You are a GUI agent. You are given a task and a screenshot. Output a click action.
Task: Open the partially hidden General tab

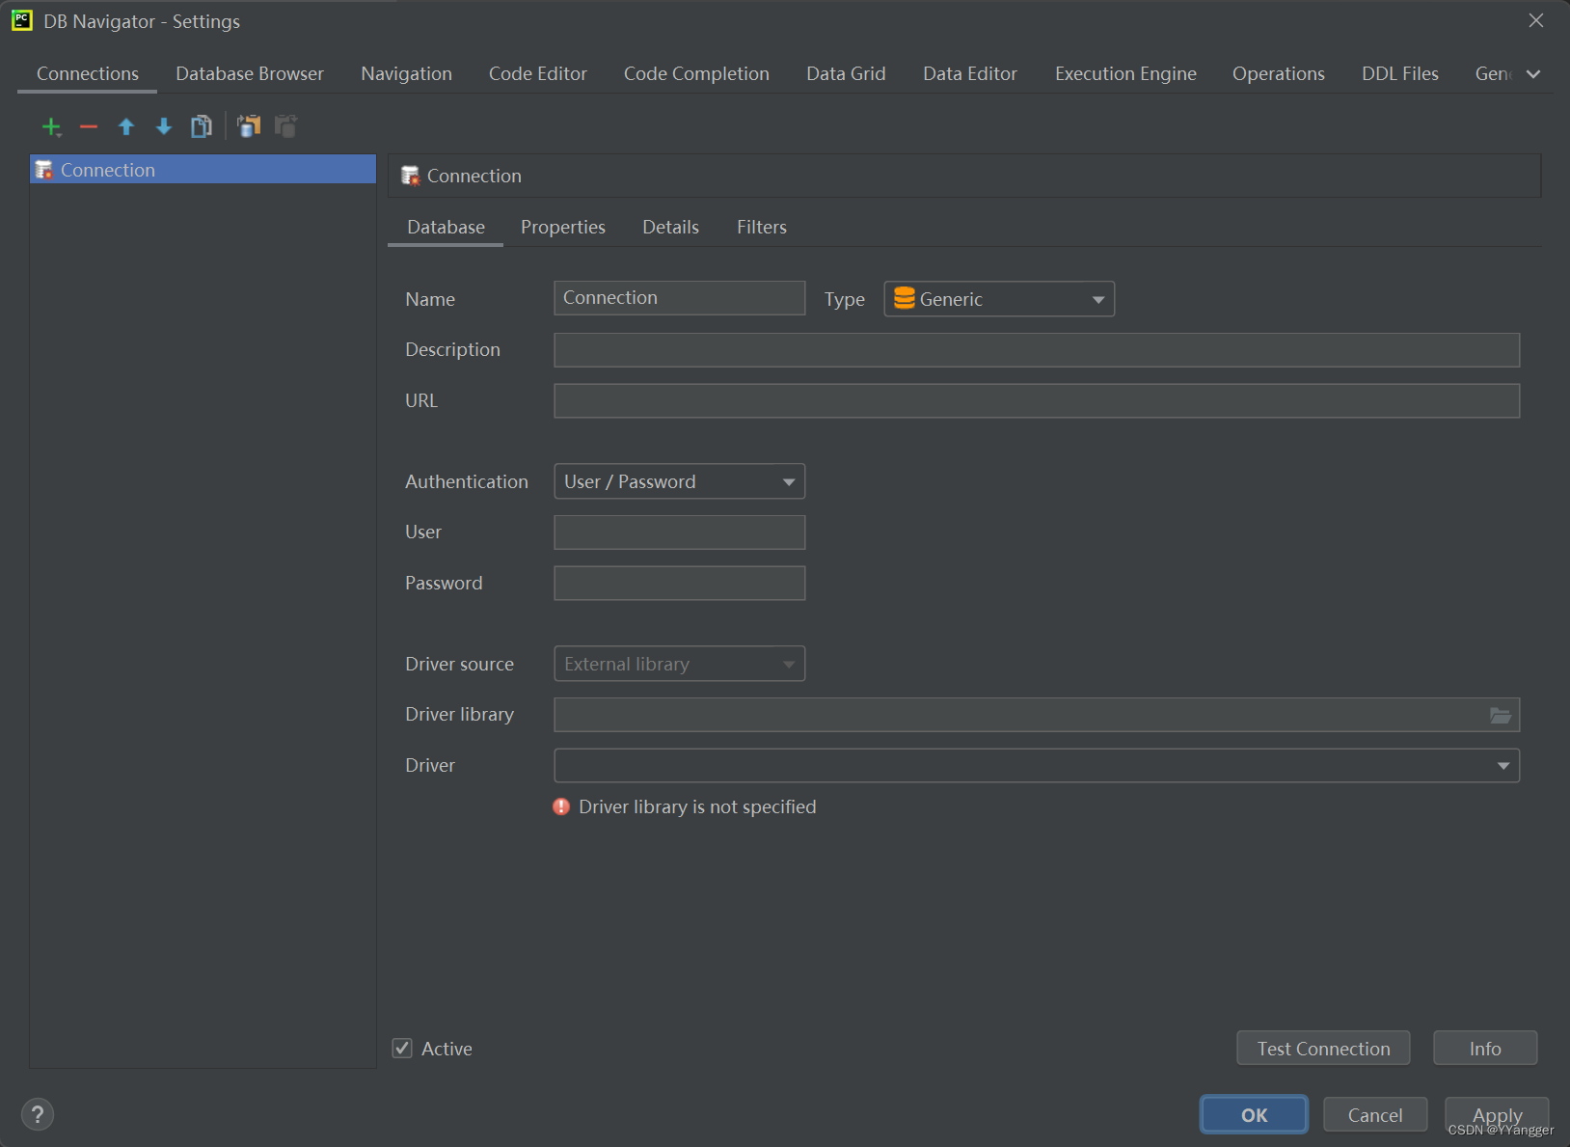(1493, 74)
